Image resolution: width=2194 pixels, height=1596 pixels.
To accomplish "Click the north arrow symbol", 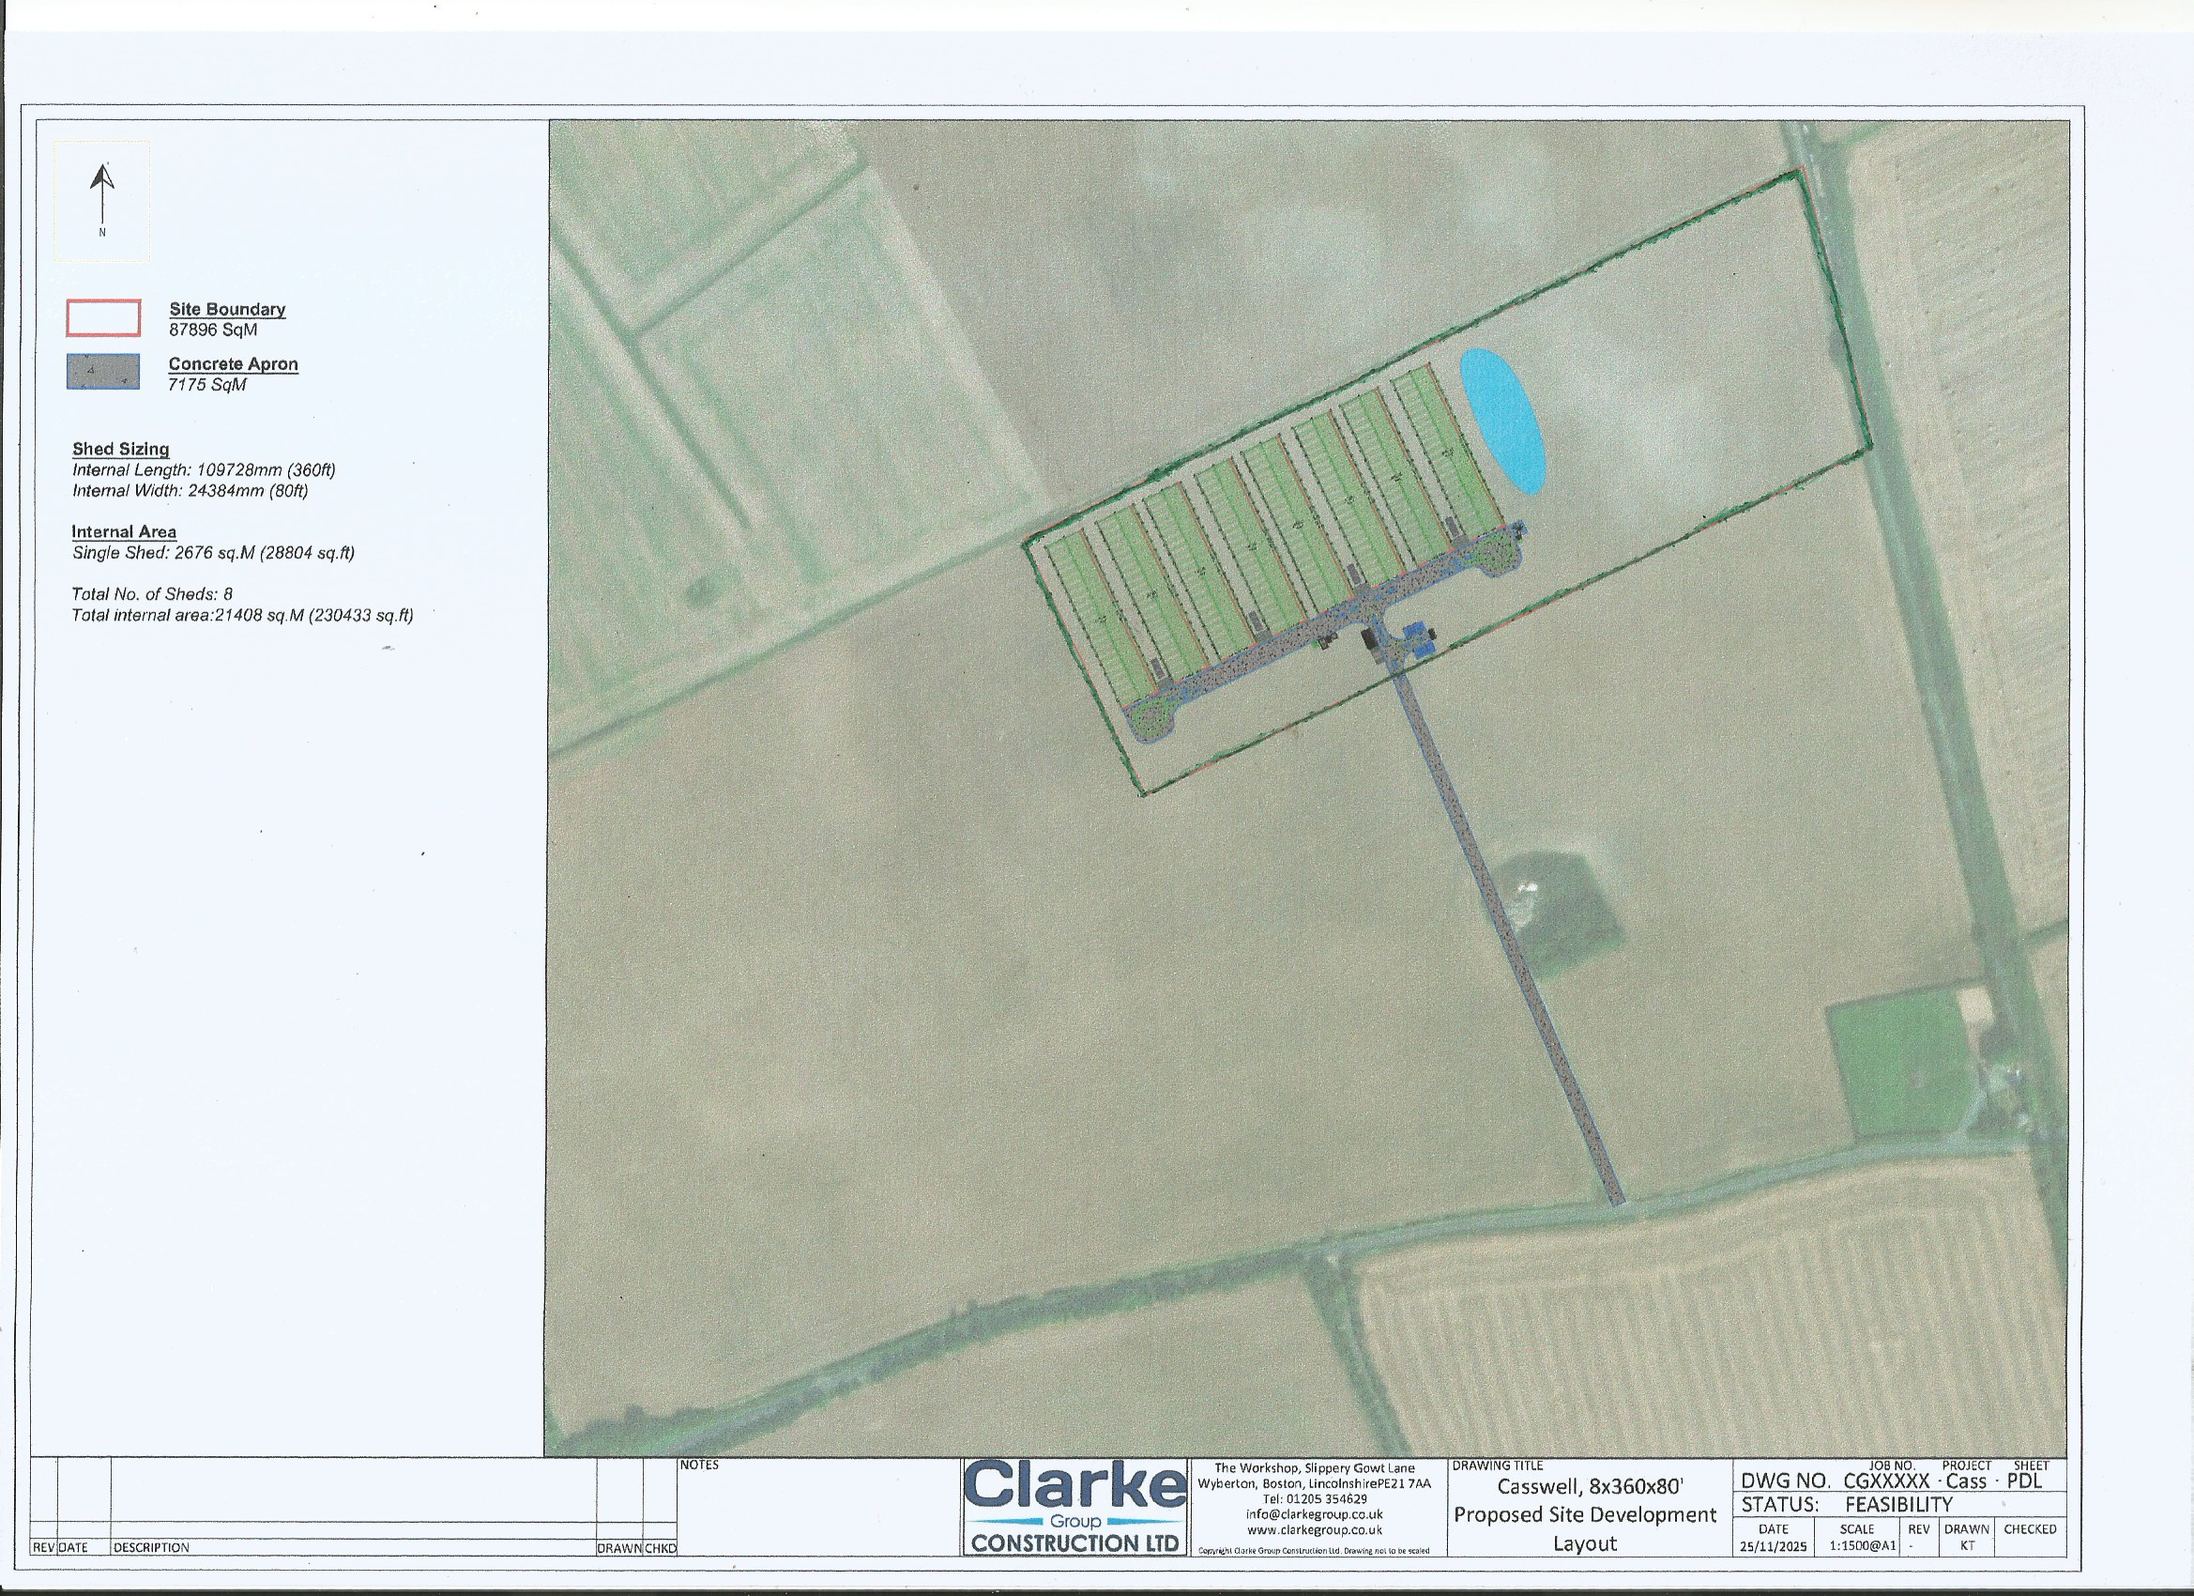I will click(x=102, y=193).
